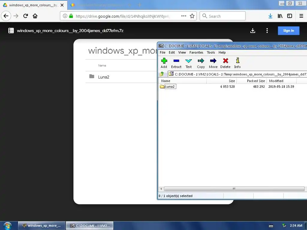Click the modified date 2019-05-18 15:39
This screenshot has height=230, width=307.
[x=281, y=87]
